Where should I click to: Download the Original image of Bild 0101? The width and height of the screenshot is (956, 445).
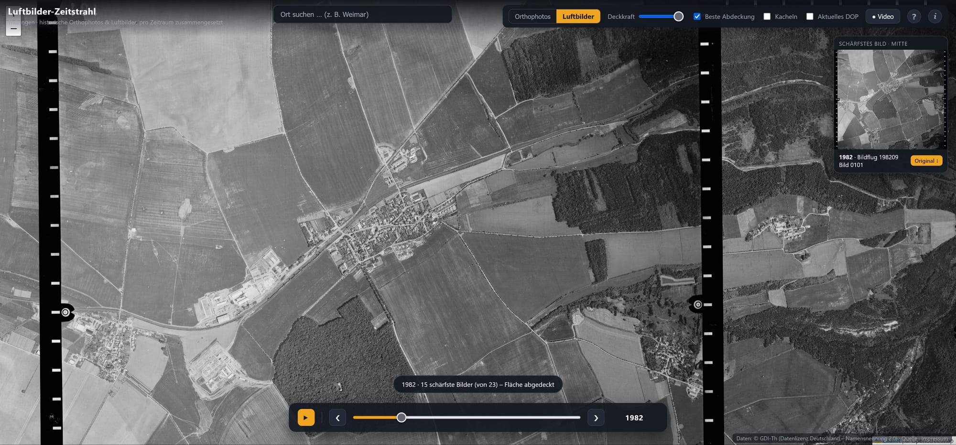[x=926, y=161]
